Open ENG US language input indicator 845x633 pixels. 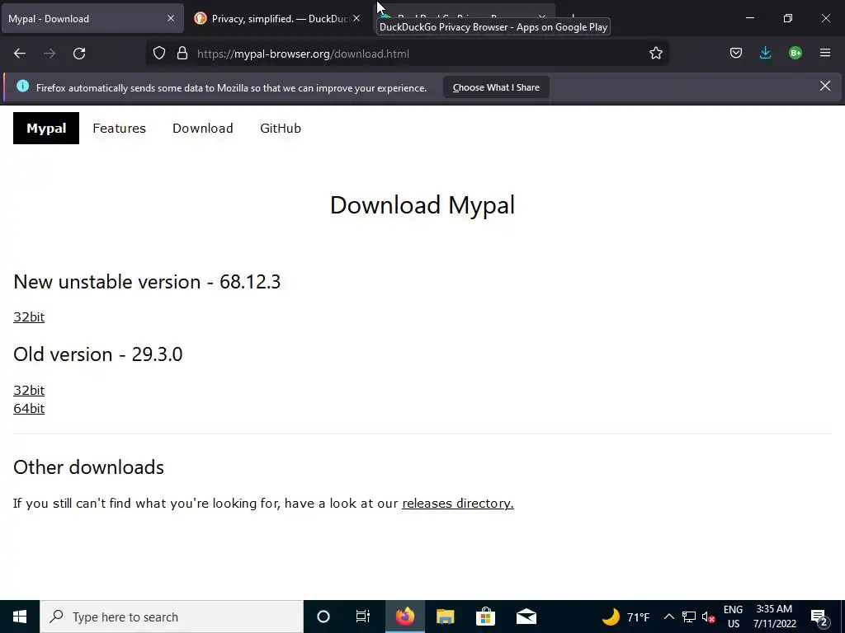(x=733, y=617)
